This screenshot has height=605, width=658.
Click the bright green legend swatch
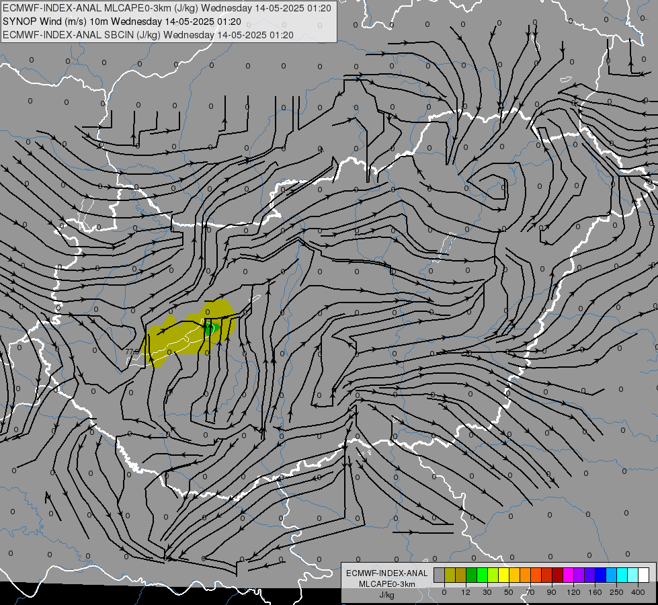click(482, 575)
